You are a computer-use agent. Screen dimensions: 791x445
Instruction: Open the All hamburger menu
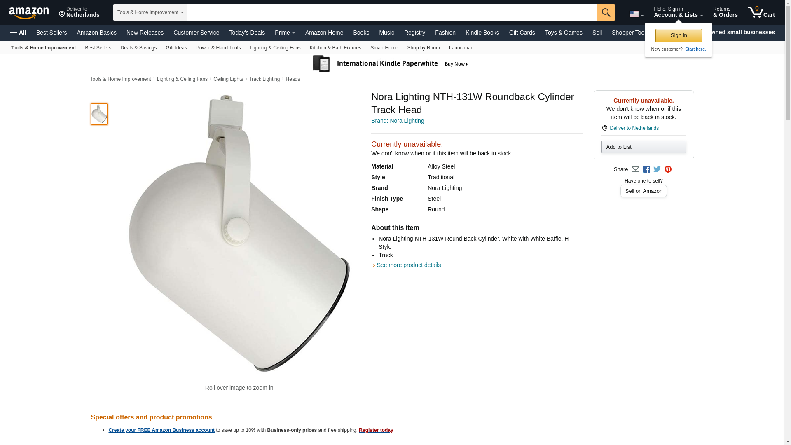click(18, 33)
